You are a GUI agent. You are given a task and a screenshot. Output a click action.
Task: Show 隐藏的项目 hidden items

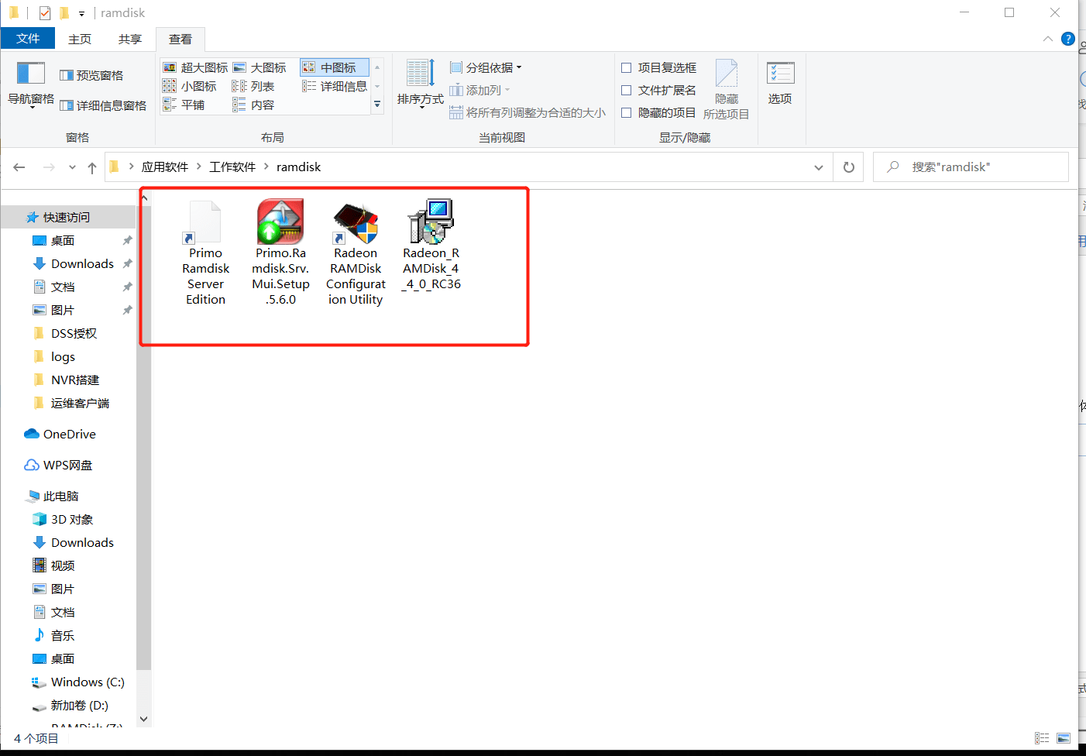coord(626,112)
